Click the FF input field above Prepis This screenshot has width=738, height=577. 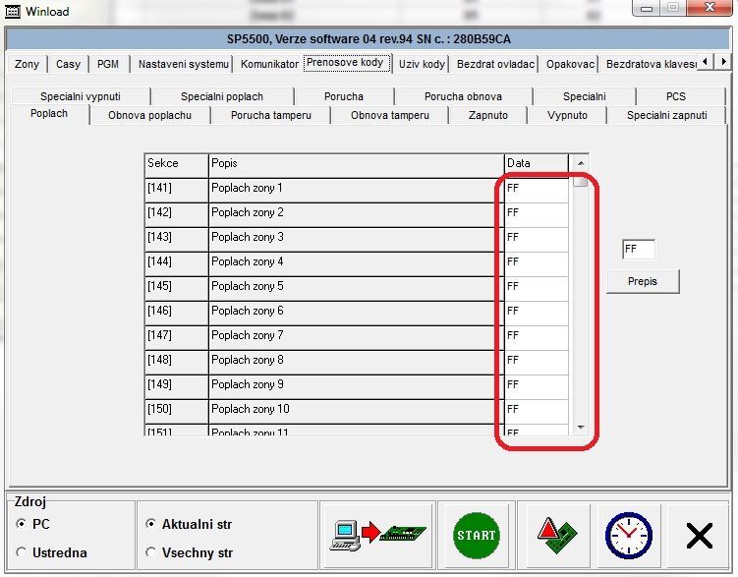pyautogui.click(x=638, y=251)
